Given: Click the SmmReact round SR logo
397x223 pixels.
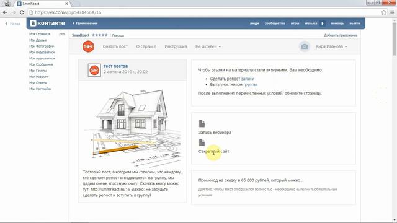Looking at the screenshot, I should 88,46.
